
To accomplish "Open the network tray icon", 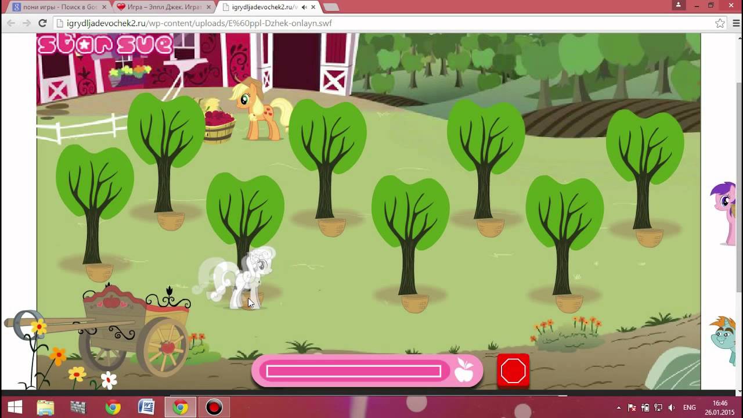I will 658,408.
